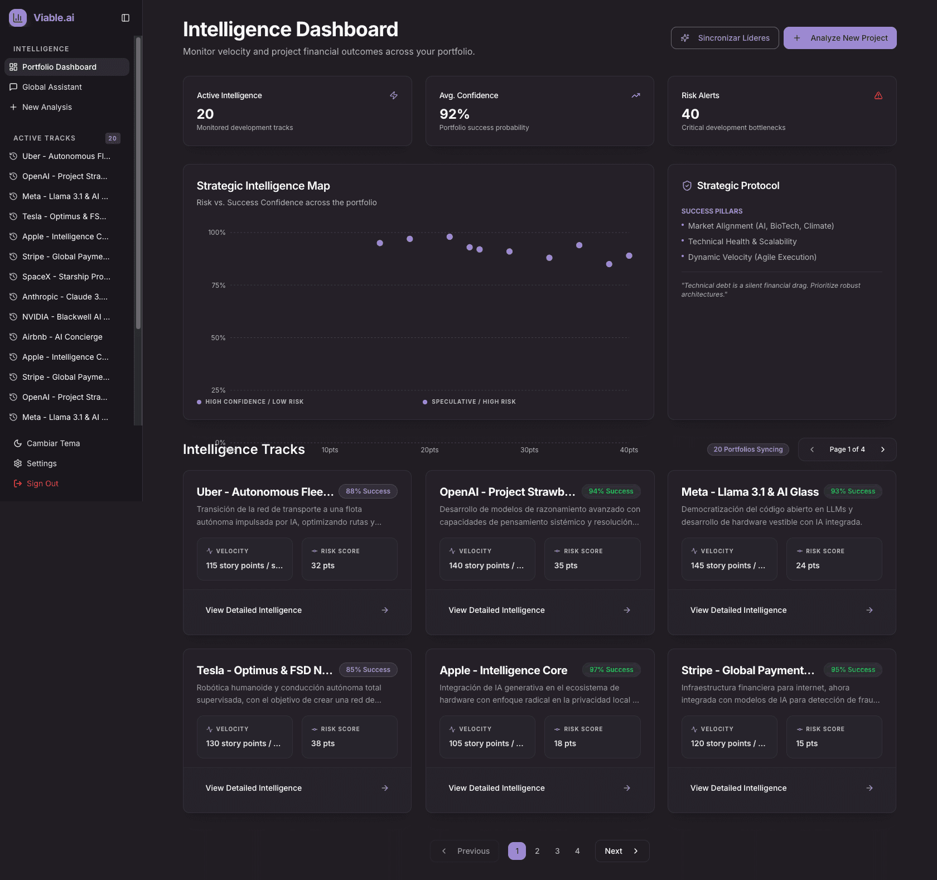
Task: Click velocity pulse icon on Uber card
Action: click(210, 551)
